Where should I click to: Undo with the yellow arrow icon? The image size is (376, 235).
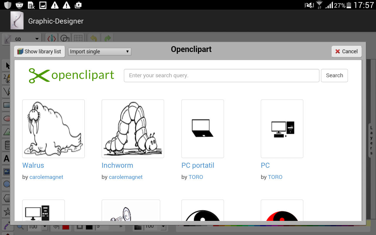pyautogui.click(x=94, y=38)
